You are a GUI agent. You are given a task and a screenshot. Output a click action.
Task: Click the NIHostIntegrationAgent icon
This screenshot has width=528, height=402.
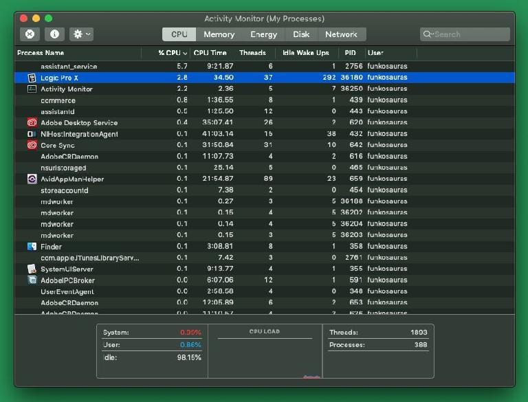[32, 134]
